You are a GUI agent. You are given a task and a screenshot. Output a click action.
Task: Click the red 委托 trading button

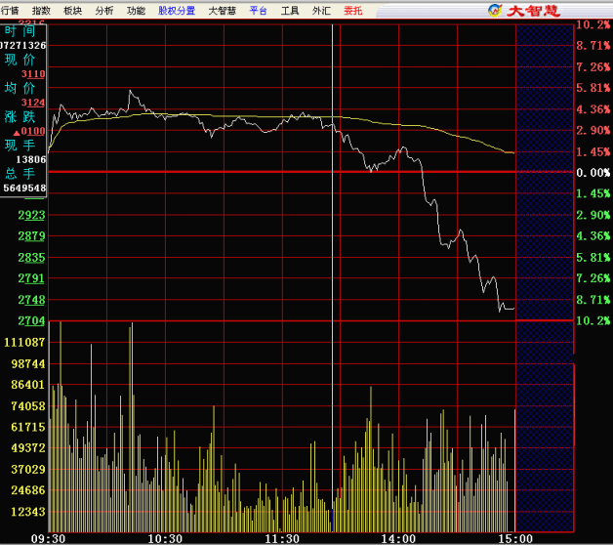[352, 10]
